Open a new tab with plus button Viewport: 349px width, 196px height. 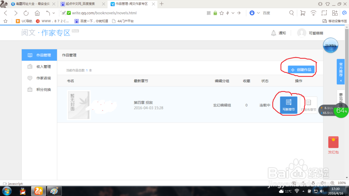click(x=162, y=4)
